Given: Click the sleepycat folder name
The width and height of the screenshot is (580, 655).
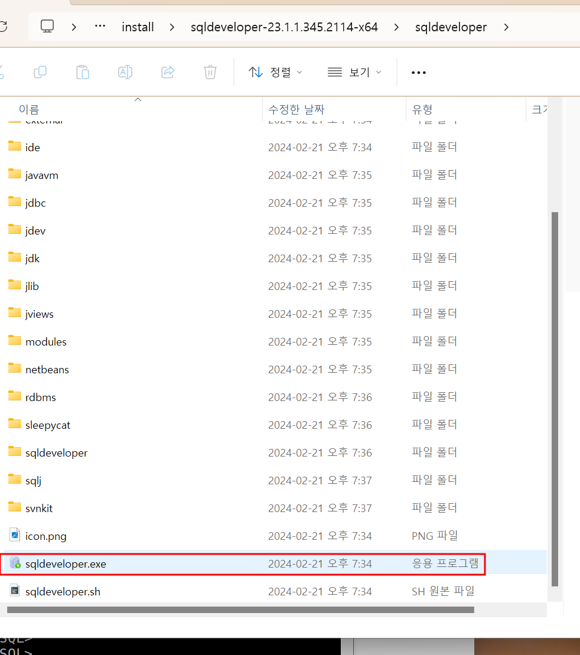Looking at the screenshot, I should [48, 425].
